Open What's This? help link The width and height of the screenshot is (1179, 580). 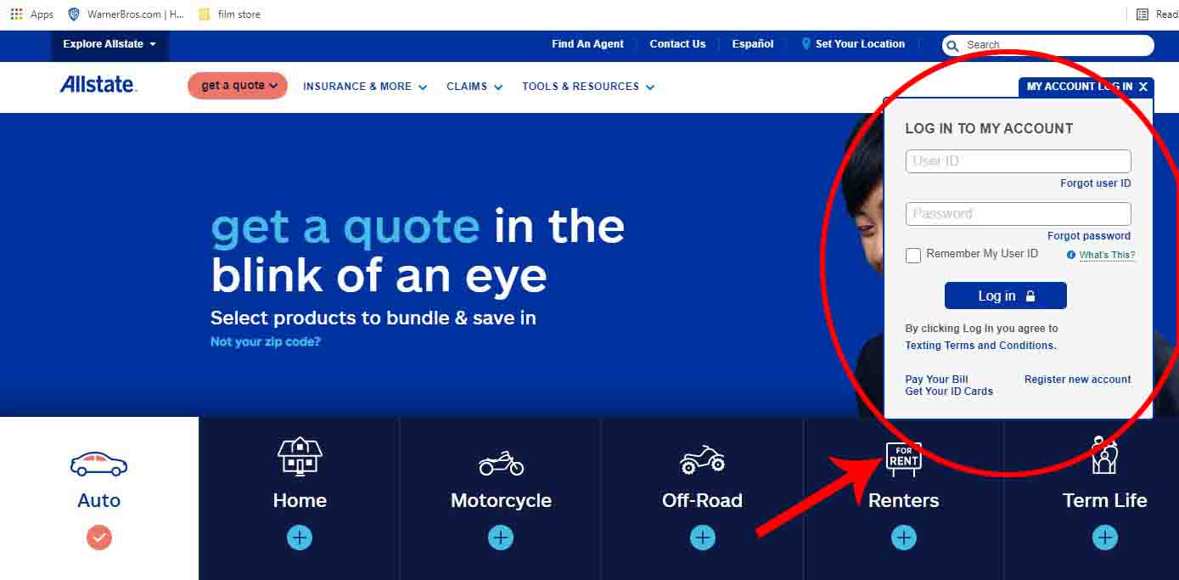point(1107,255)
